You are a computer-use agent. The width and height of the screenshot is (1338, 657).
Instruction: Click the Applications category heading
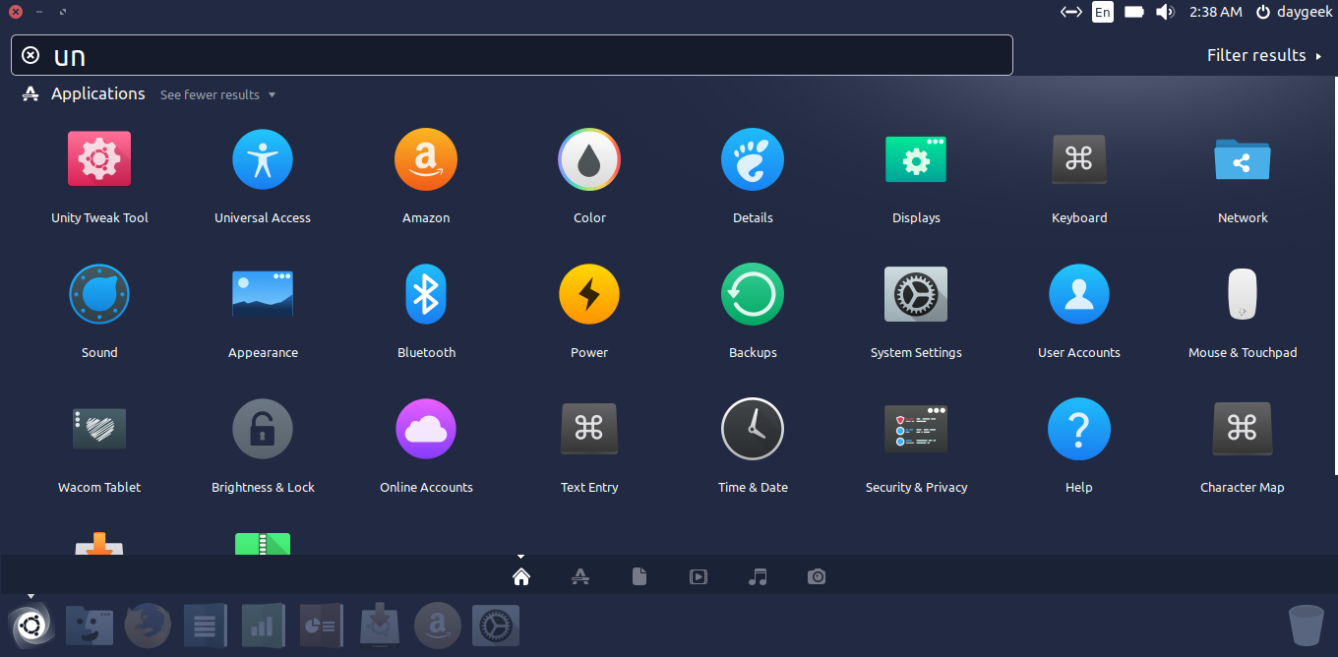tap(98, 94)
